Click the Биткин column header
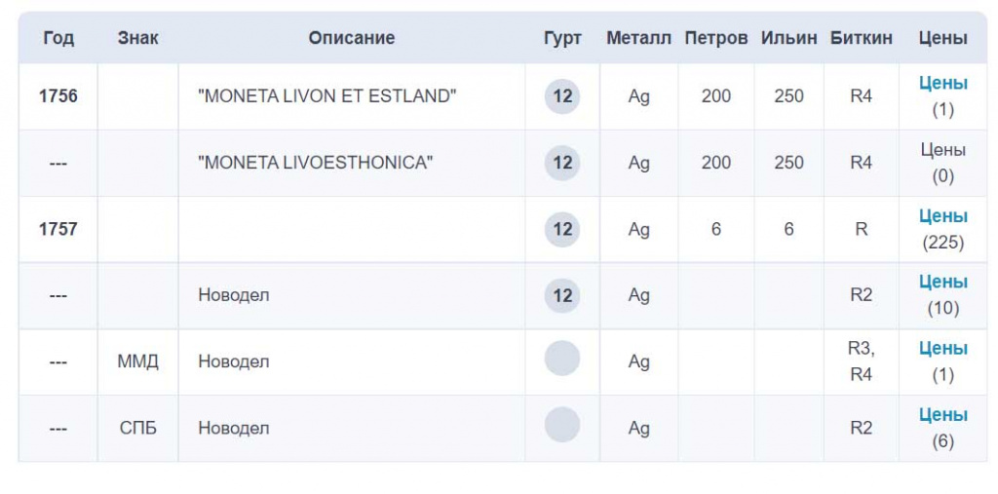This screenshot has height=494, width=998. [862, 38]
